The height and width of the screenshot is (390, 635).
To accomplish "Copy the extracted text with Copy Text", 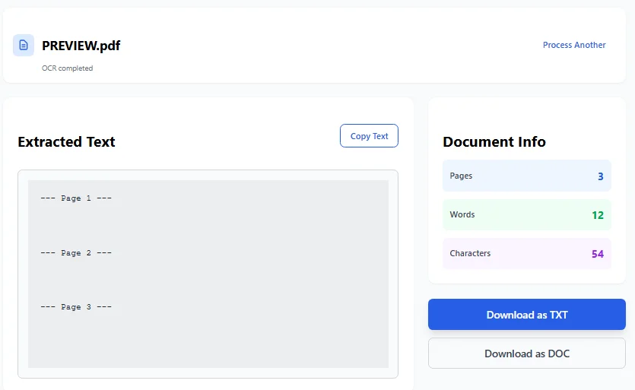I will [x=369, y=136].
